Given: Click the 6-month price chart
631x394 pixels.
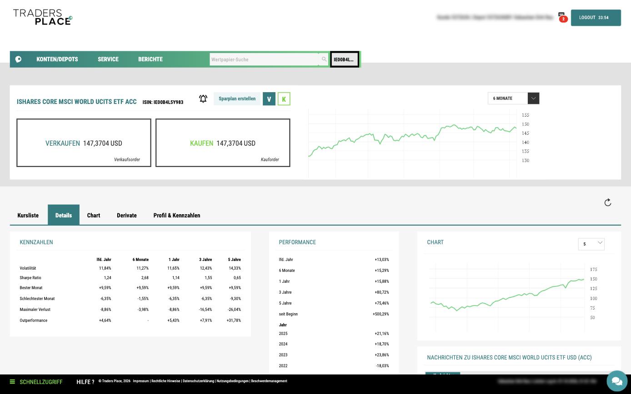Looking at the screenshot, I should click(x=413, y=143).
